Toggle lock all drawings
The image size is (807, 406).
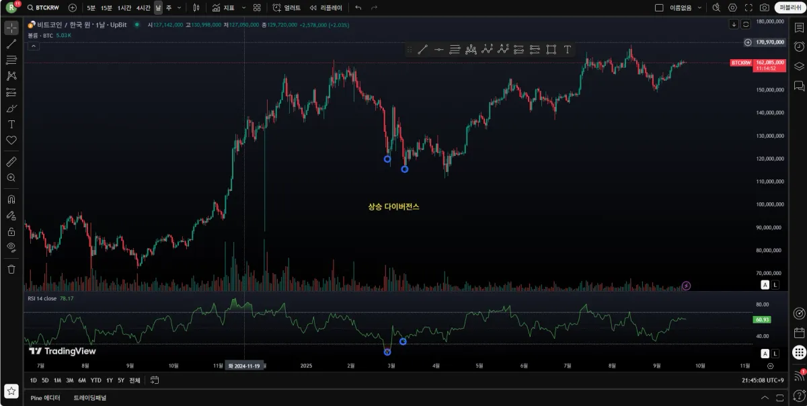(11, 231)
